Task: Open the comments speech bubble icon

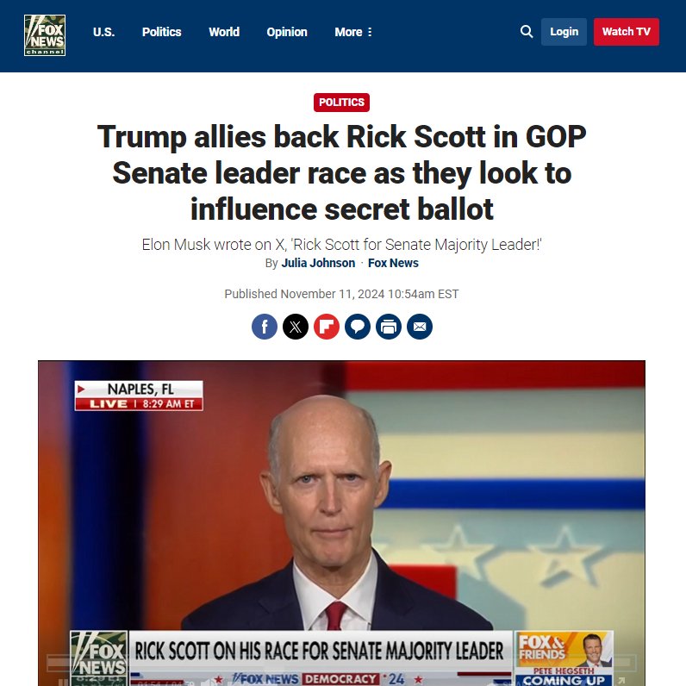Action: coord(358,327)
